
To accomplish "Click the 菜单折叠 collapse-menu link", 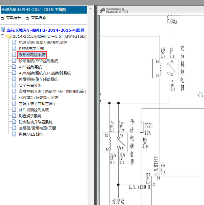I will 39,18.
